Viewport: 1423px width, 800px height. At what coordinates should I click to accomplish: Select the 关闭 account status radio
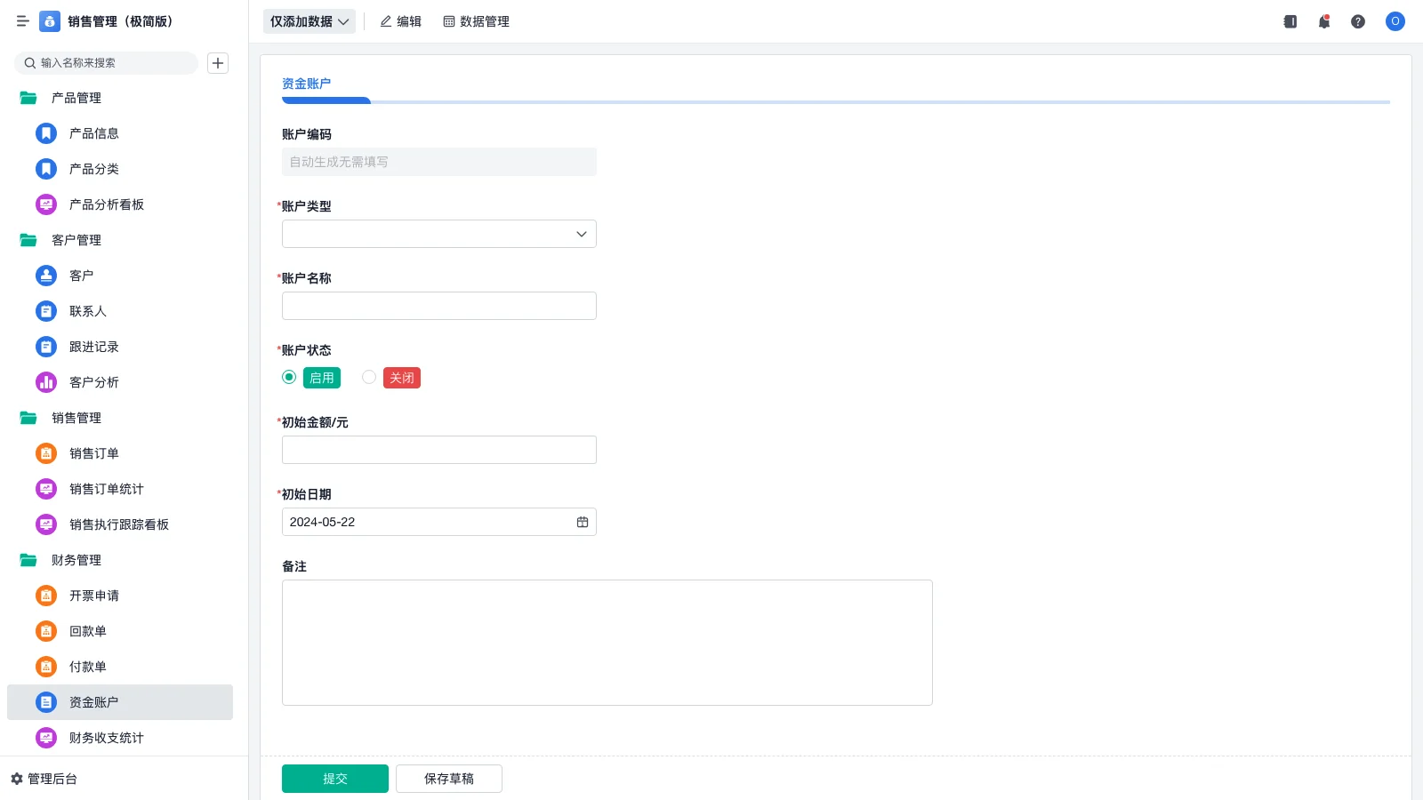[x=369, y=377]
